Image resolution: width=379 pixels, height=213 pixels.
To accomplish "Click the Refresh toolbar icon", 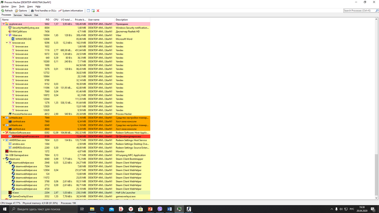I will coord(3,11).
